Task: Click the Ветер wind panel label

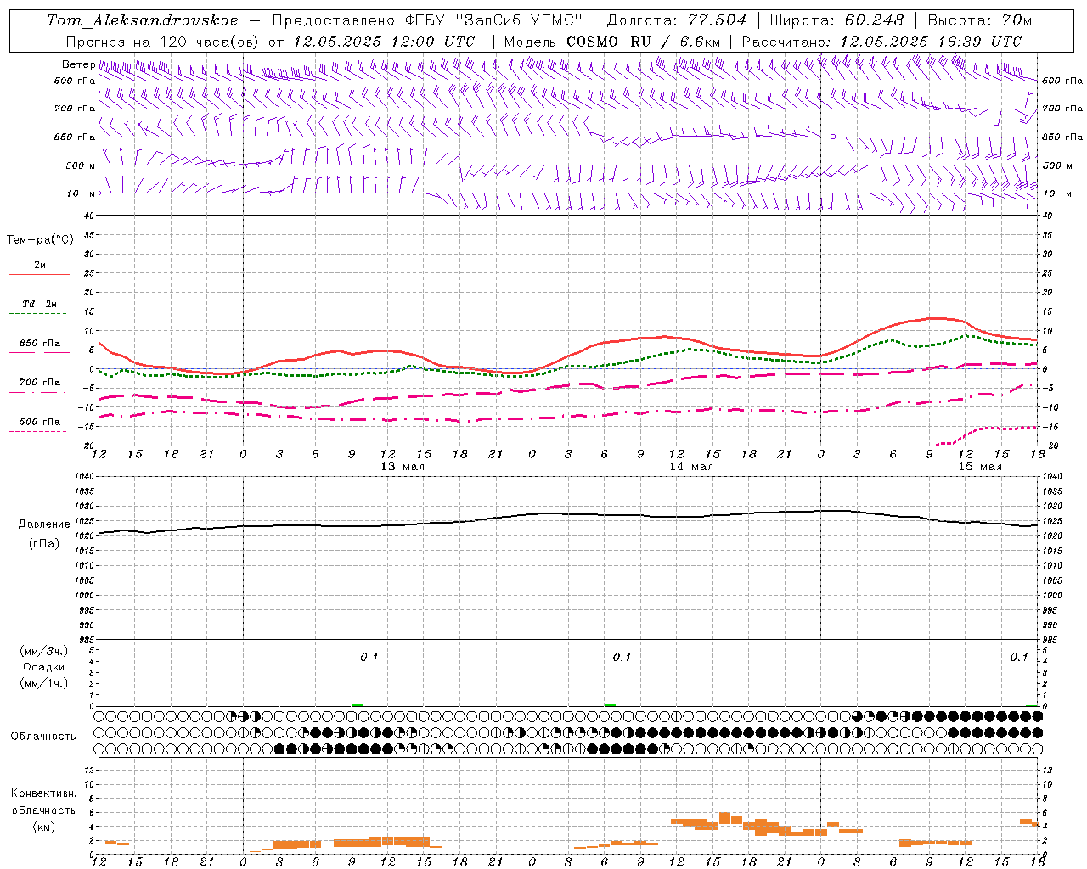Action: click(x=78, y=64)
